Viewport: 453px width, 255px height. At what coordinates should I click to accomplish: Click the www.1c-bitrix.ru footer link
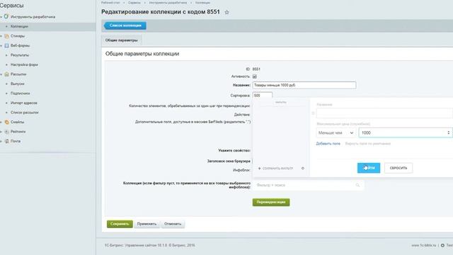click(424, 245)
